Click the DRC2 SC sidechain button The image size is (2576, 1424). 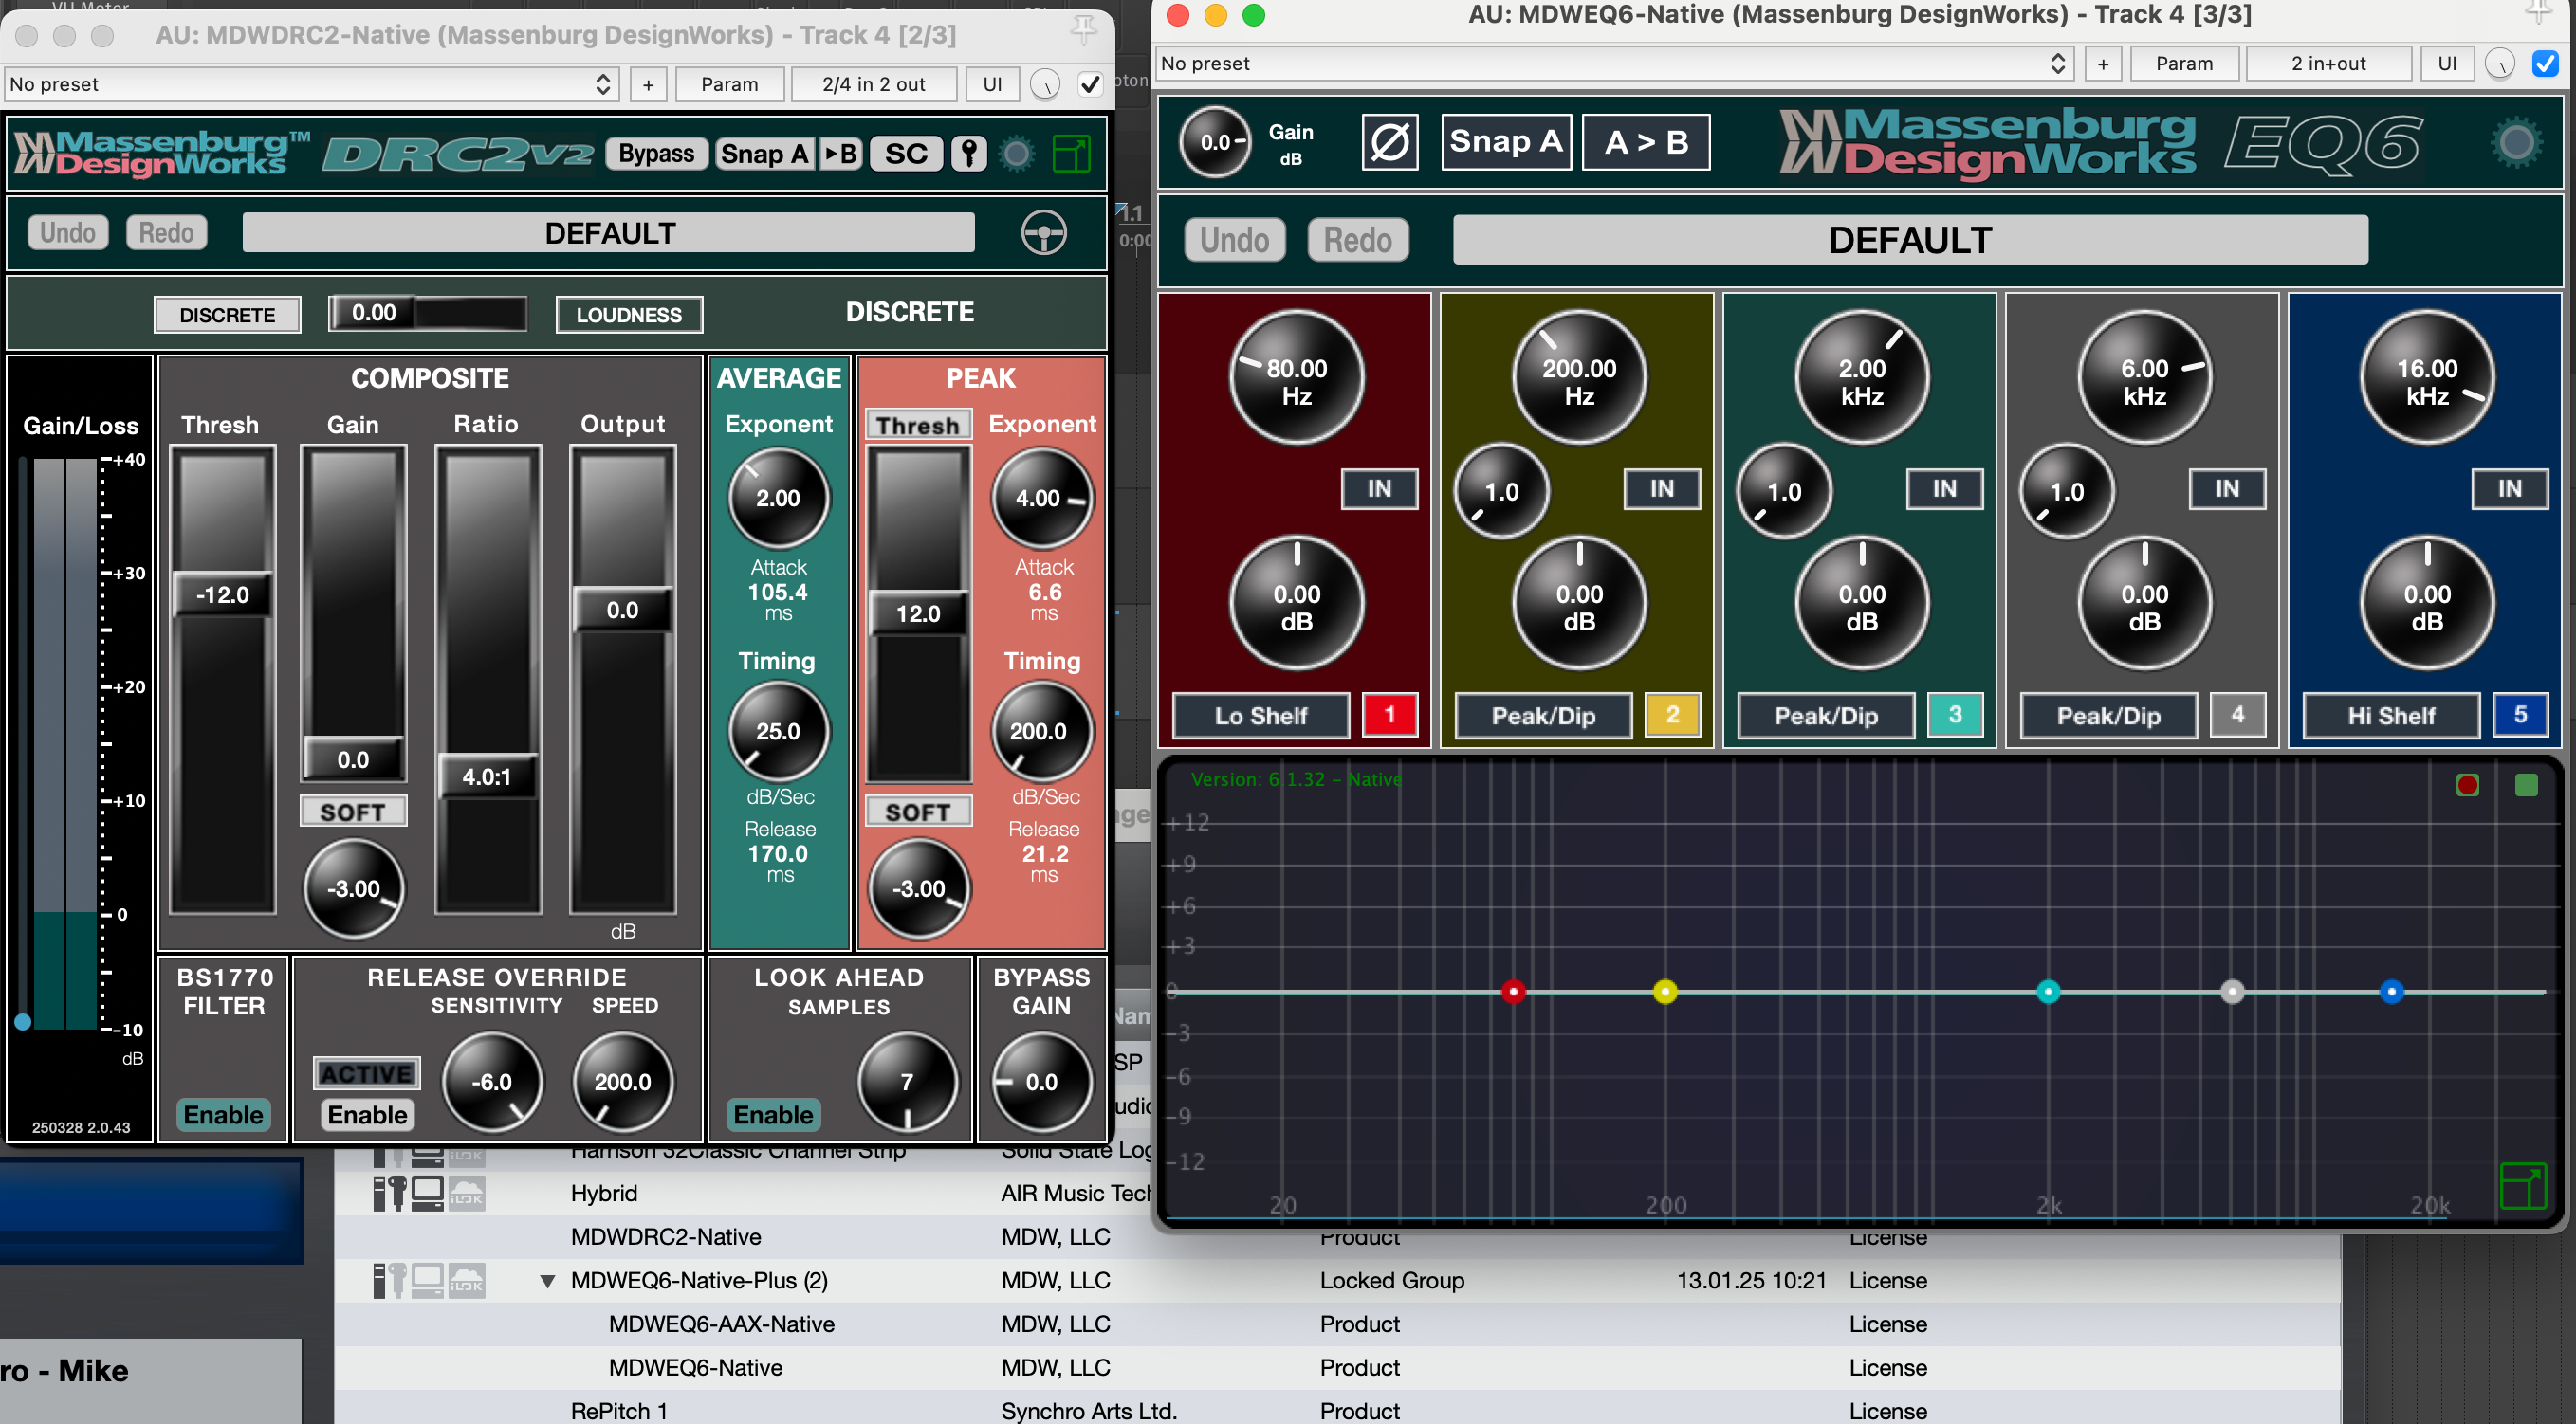click(x=906, y=154)
